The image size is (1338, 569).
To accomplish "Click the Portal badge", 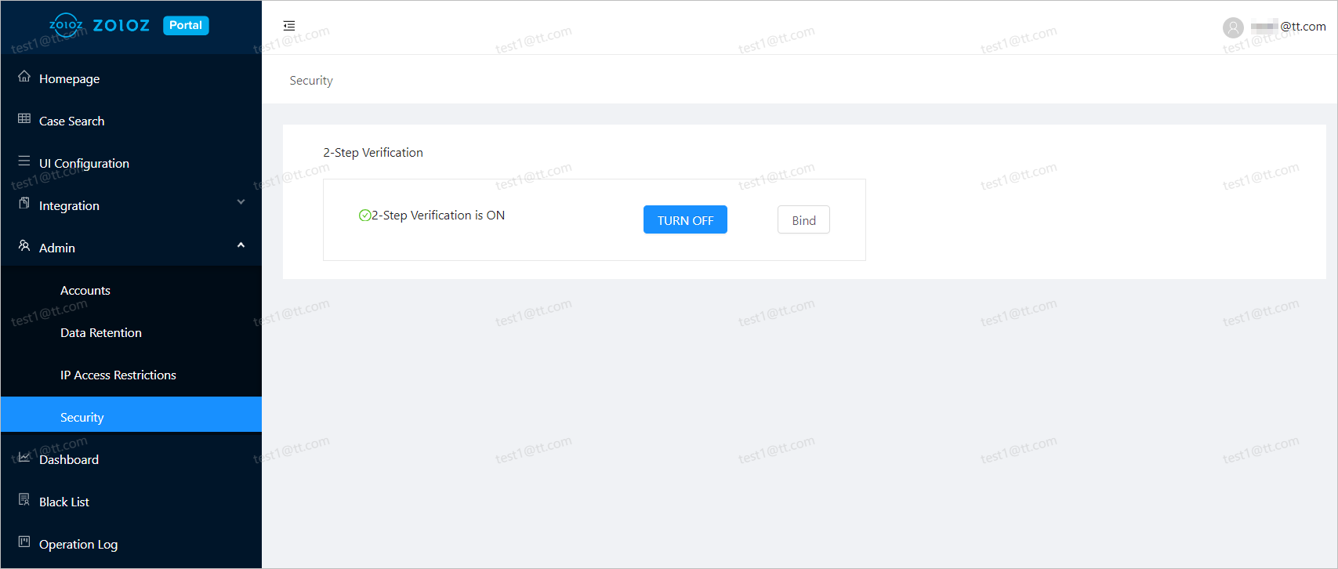I will click(x=186, y=25).
